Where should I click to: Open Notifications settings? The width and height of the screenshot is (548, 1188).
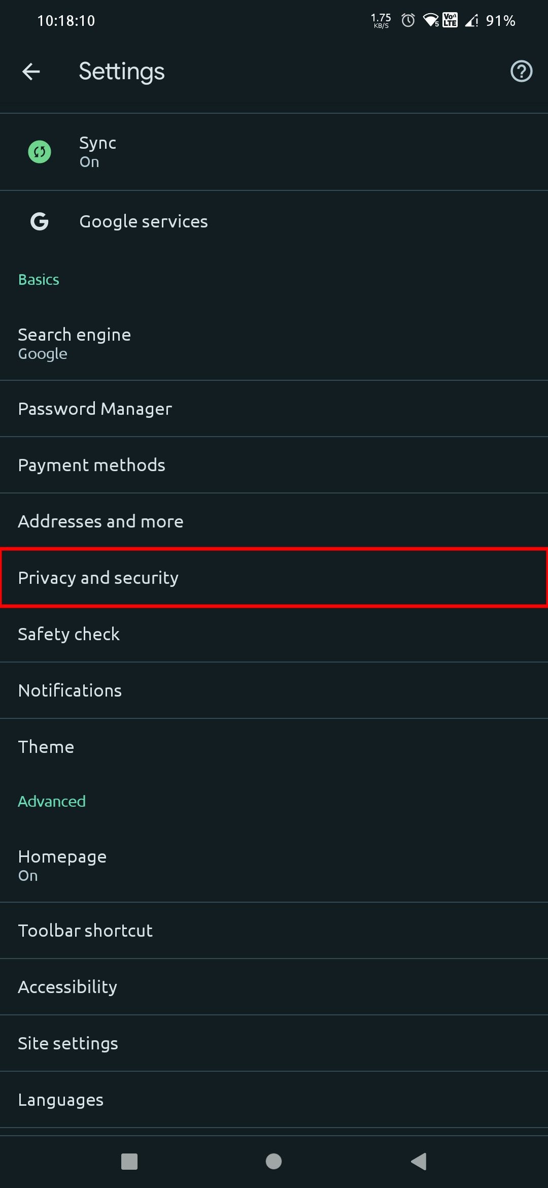click(274, 690)
